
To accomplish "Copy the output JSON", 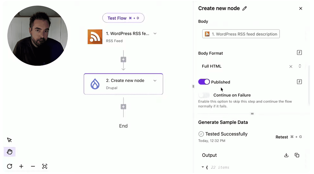I will tap(297, 155).
